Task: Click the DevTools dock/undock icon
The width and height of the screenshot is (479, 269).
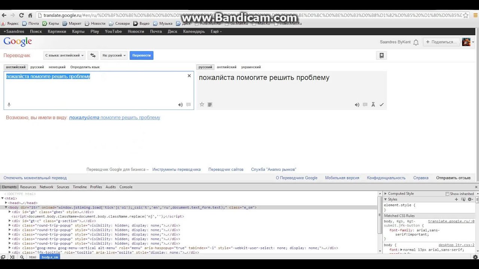Action: (x=3, y=257)
